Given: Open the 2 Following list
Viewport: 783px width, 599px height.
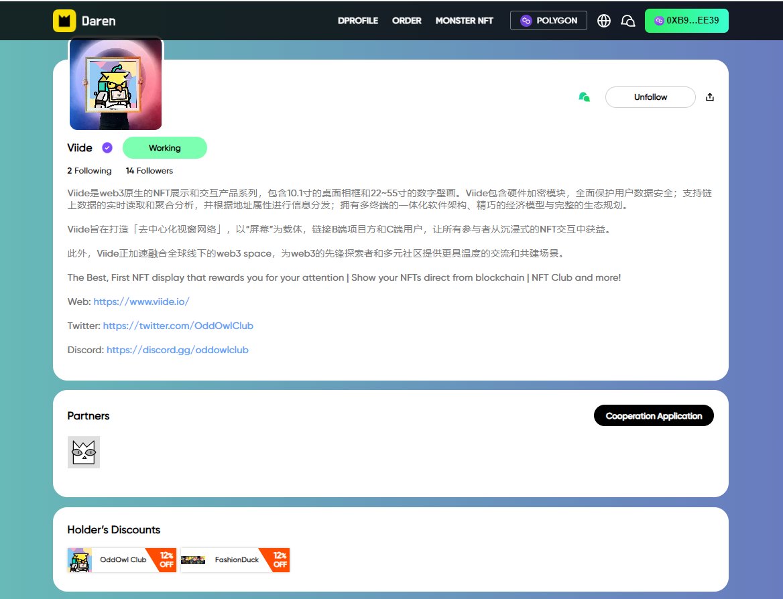Looking at the screenshot, I should click(x=89, y=171).
